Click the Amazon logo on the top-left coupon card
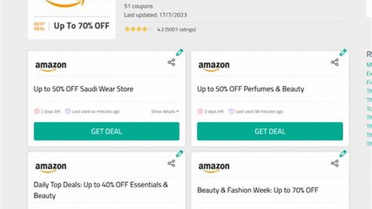This screenshot has width=372, height=209. point(51,64)
